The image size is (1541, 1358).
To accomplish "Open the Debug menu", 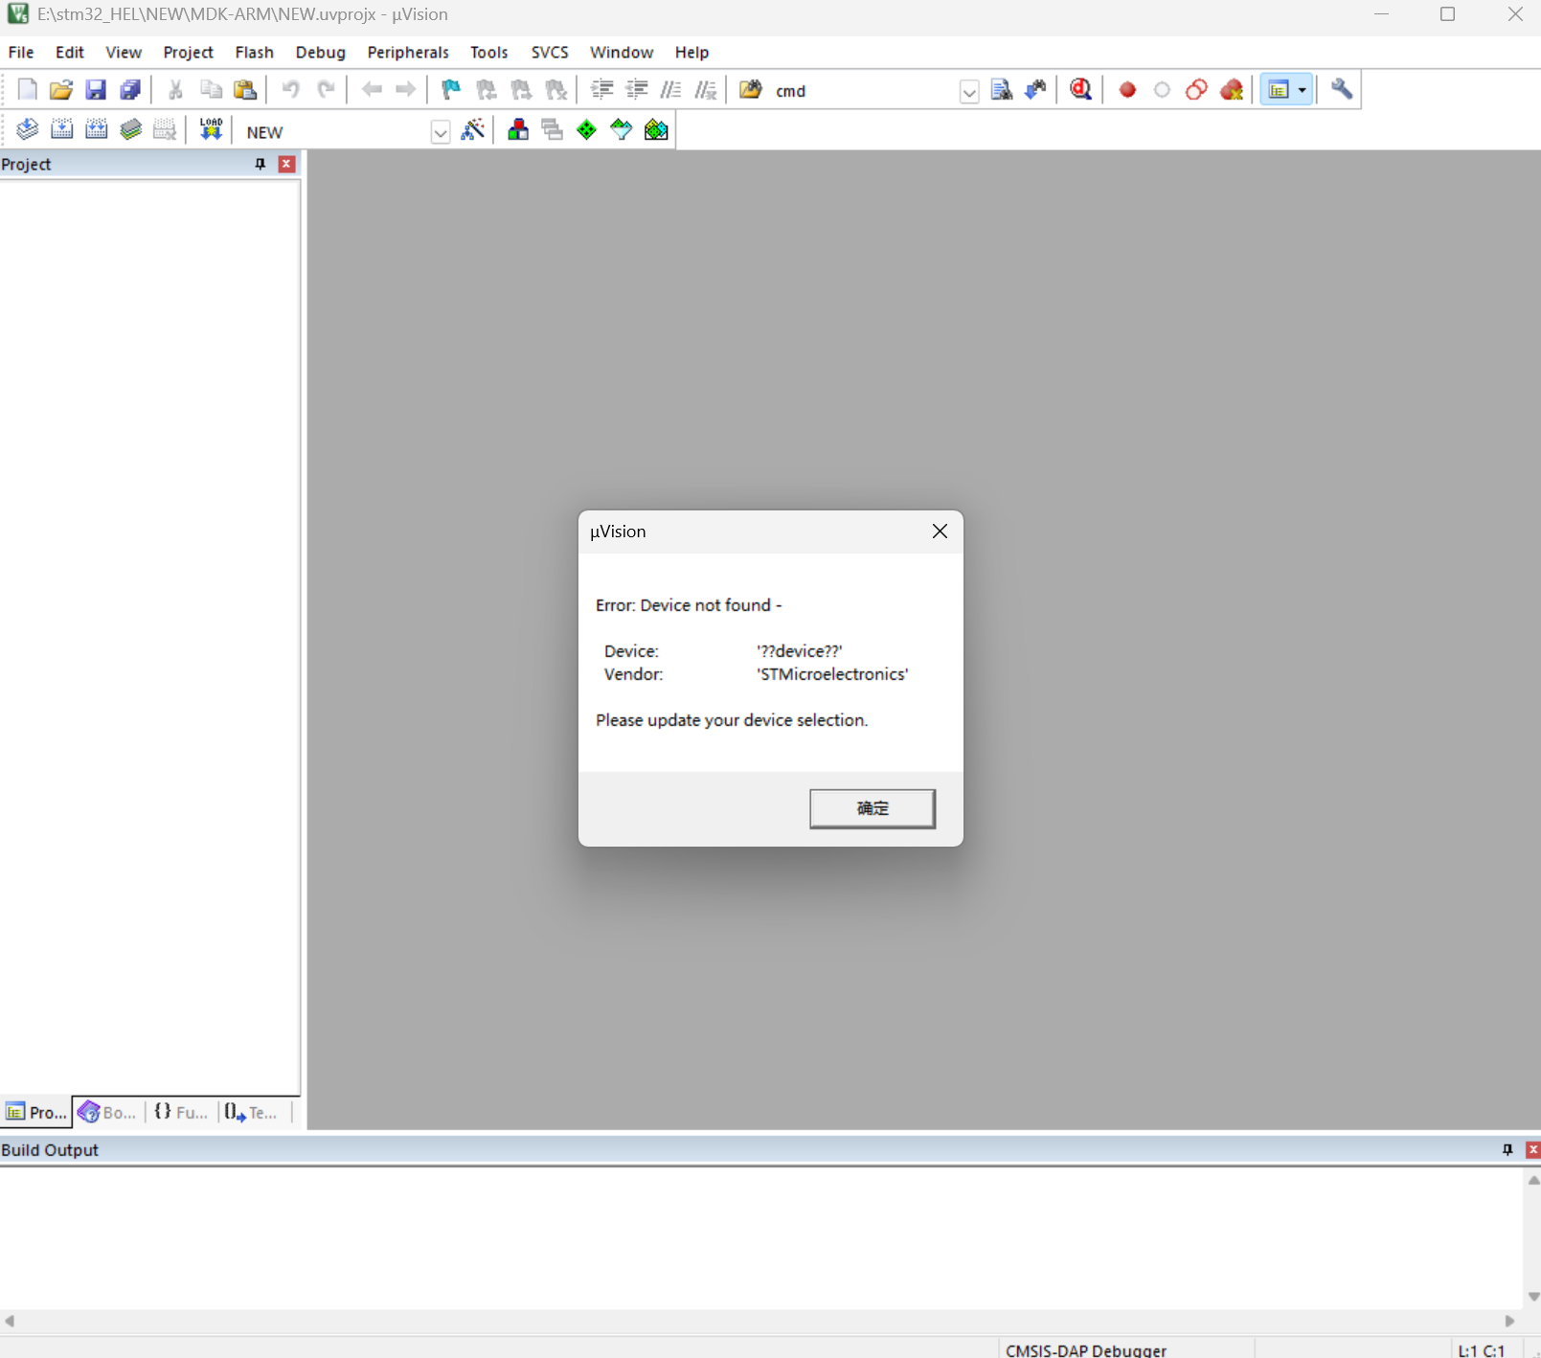I will (321, 52).
